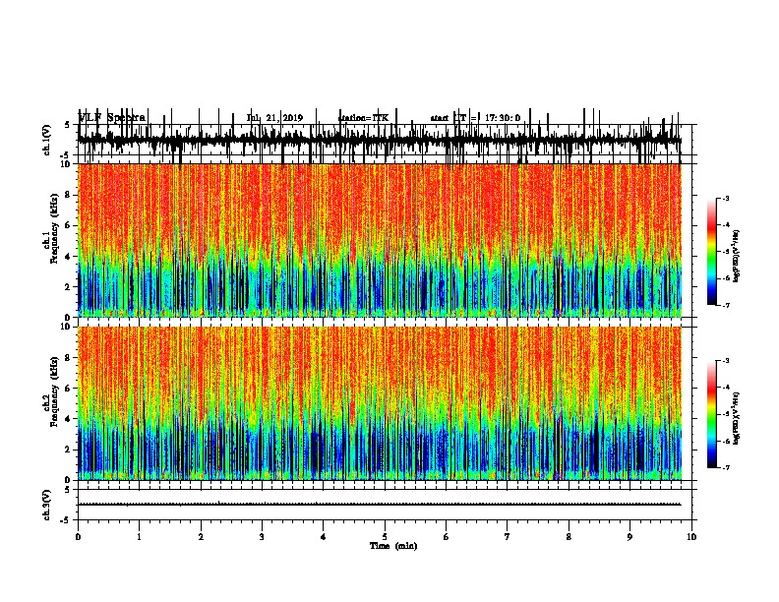Click the "10" tick label on the time axis
Screen dimensions: 779x602
691,537
